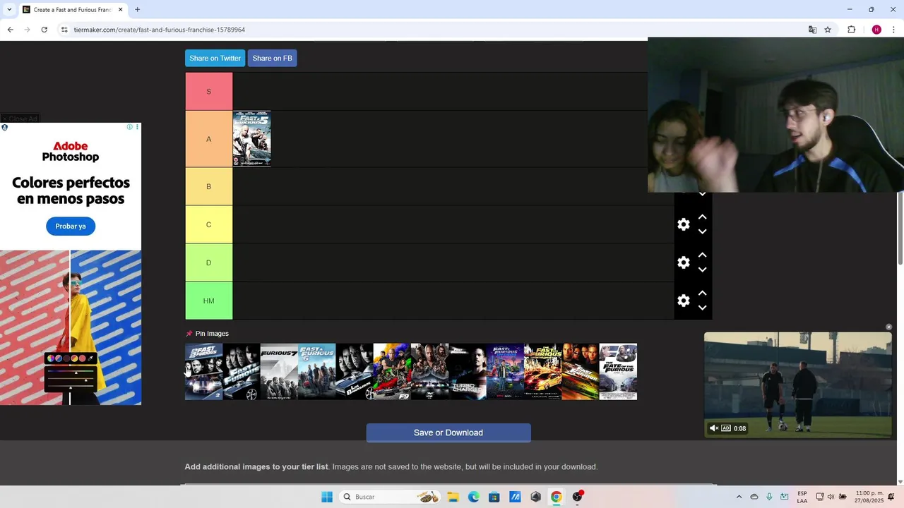The width and height of the screenshot is (904, 508).
Task: Go back in browser history
Action: pos(10,30)
